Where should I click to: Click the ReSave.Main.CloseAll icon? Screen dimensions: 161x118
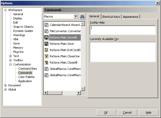pyautogui.click(x=46, y=63)
